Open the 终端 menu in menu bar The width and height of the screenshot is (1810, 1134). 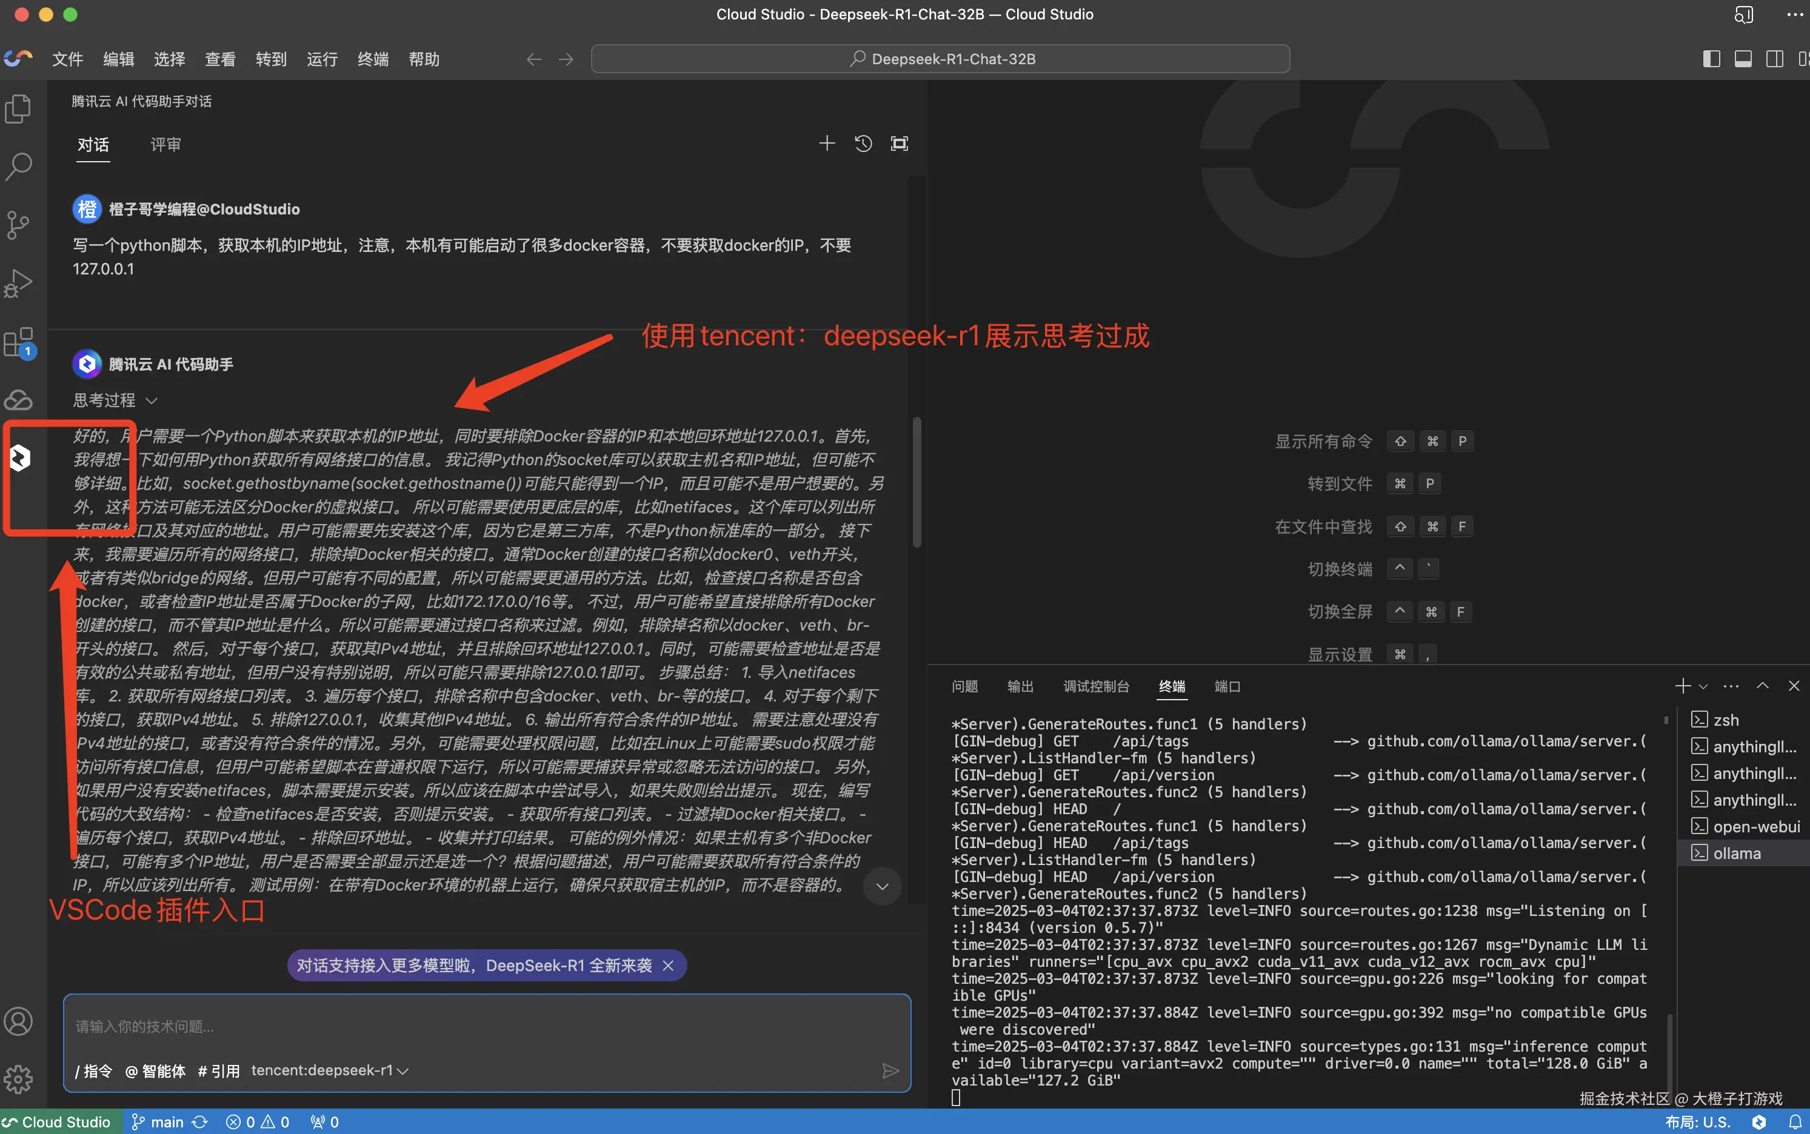coord(372,59)
